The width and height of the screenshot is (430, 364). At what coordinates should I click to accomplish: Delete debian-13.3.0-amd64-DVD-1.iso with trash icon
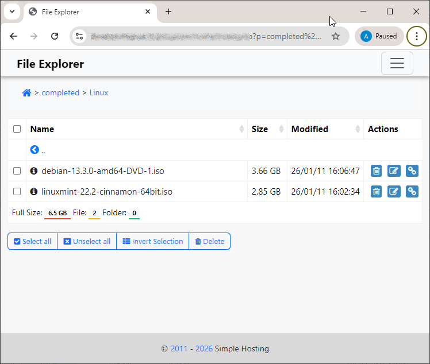click(x=376, y=171)
